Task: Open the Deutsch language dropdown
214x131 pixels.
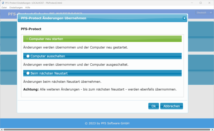Action: click(203, 13)
